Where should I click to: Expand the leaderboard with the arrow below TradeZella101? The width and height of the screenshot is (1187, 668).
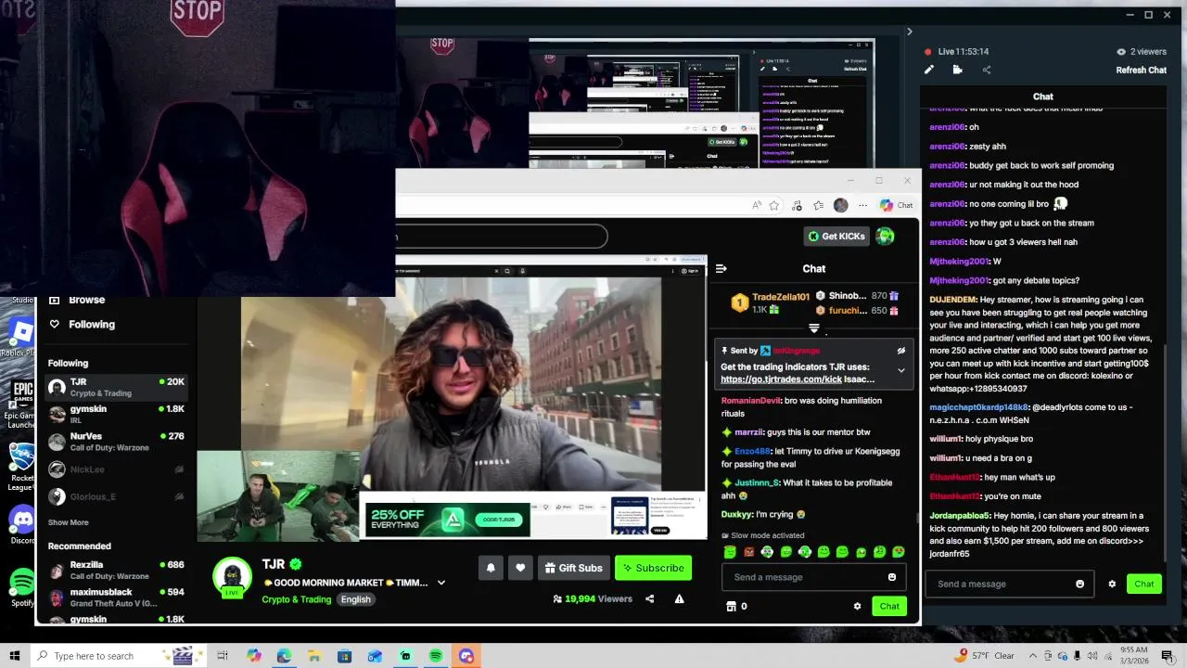pos(814,328)
